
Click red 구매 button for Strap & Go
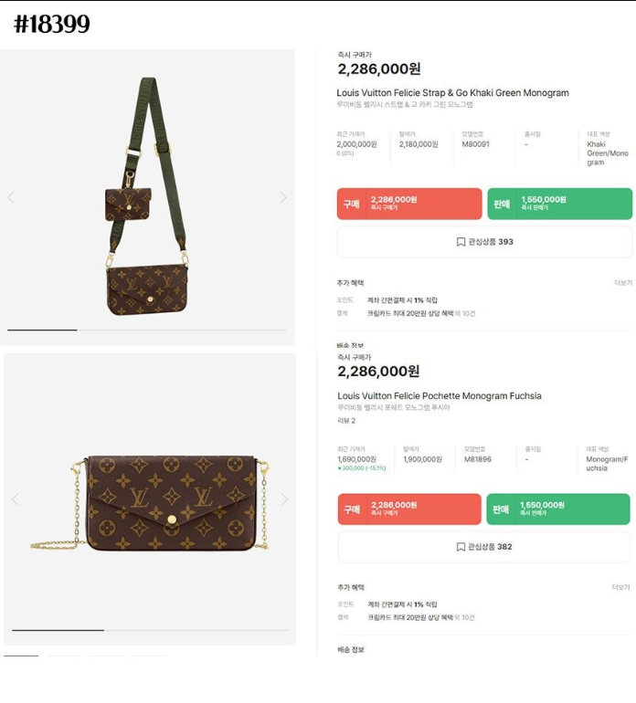[409, 204]
